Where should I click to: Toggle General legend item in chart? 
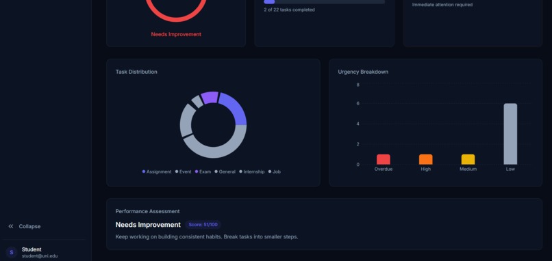click(225, 171)
